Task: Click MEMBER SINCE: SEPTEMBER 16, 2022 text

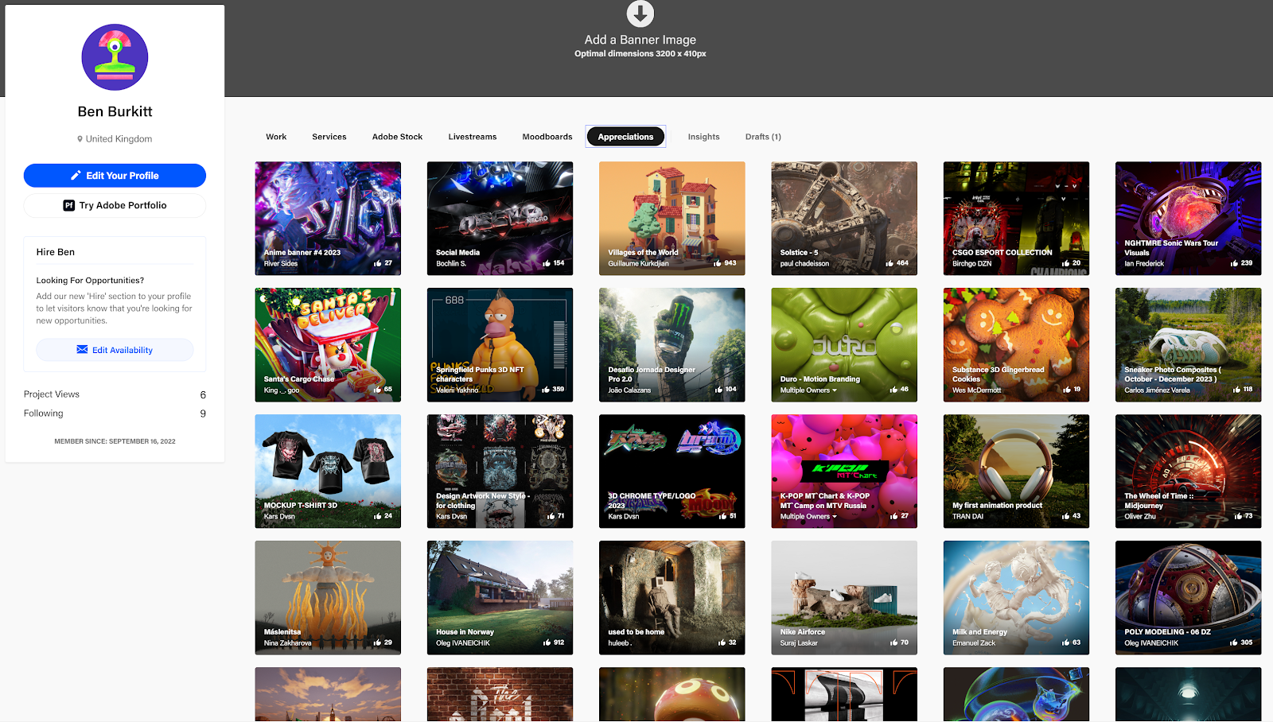Action: tap(115, 441)
